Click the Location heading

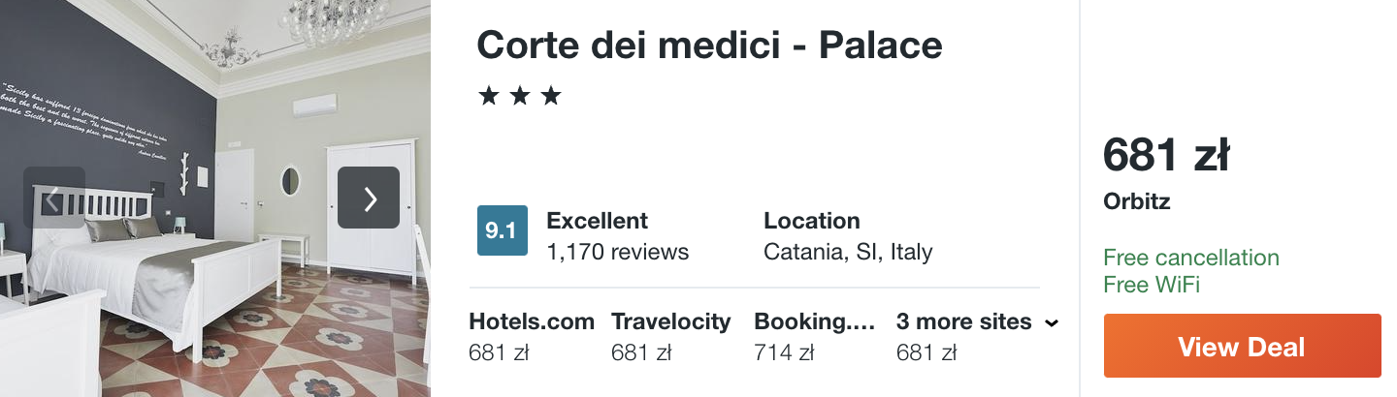click(812, 221)
